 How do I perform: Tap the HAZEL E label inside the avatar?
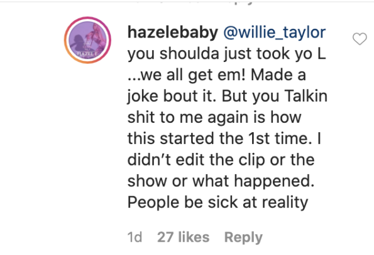tap(87, 54)
